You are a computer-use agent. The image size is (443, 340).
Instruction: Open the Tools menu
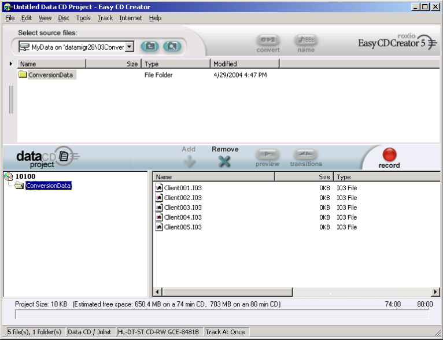pyautogui.click(x=83, y=18)
